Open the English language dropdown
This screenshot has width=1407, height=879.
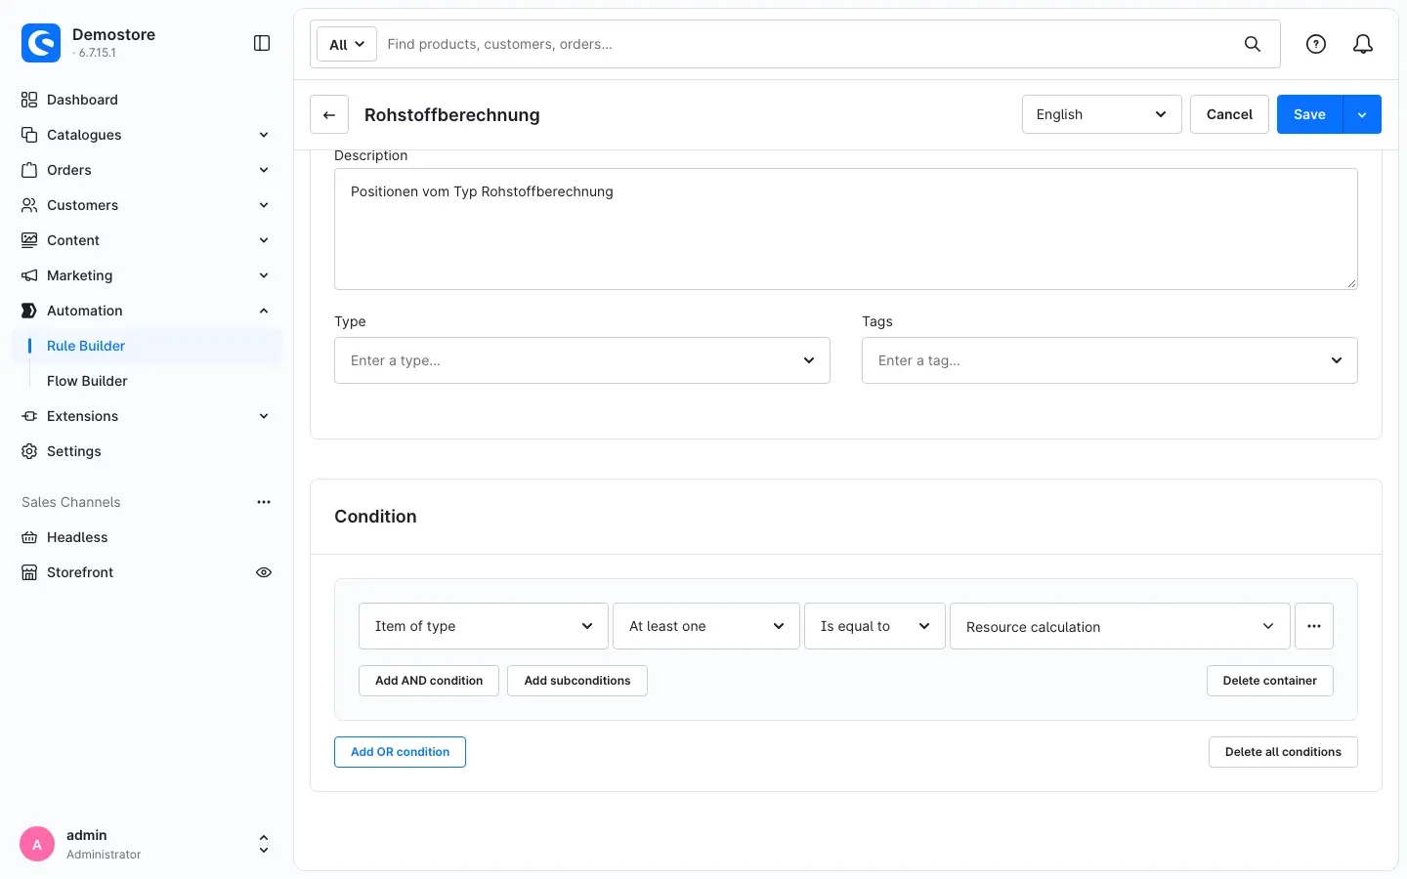click(x=1102, y=114)
